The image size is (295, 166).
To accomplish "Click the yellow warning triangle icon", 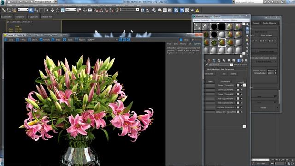I will pos(197,10).
